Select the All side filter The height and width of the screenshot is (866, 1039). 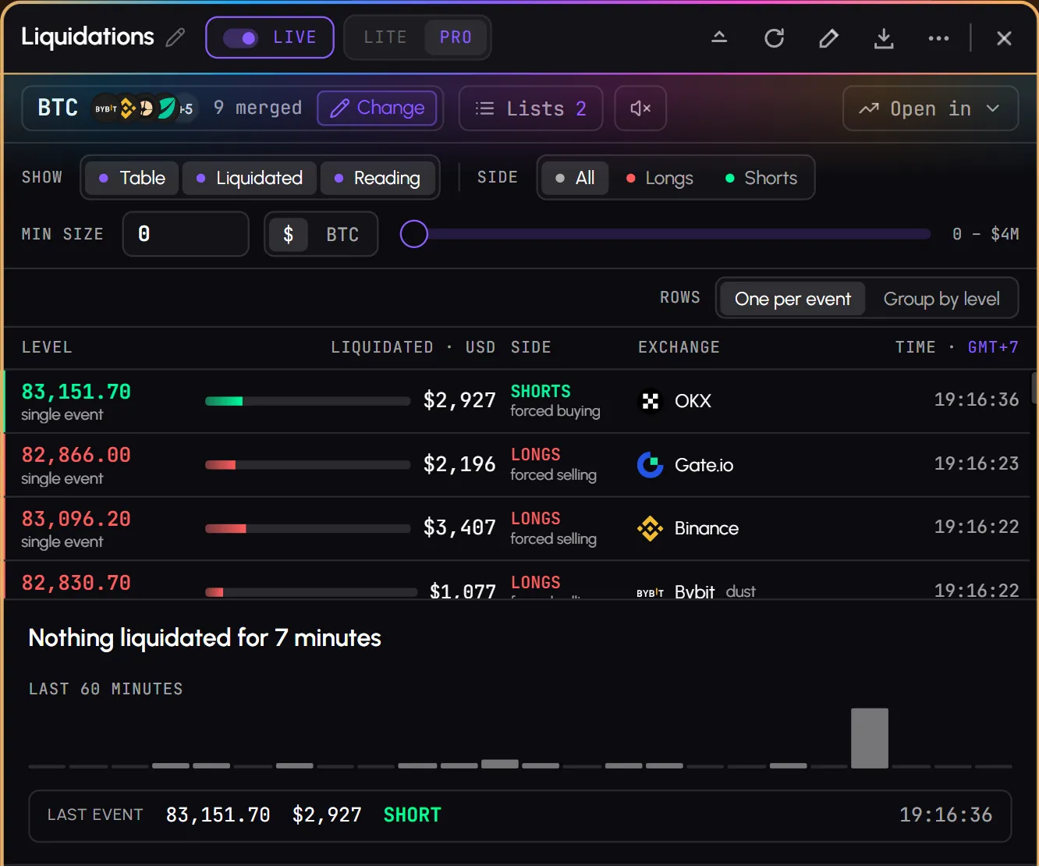coord(575,178)
